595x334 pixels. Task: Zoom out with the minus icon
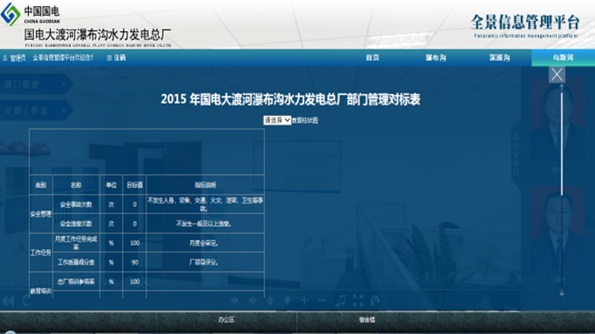[321, 301]
